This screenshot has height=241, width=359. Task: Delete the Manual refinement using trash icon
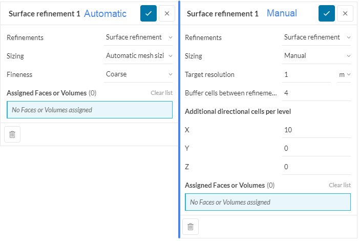[191, 226]
